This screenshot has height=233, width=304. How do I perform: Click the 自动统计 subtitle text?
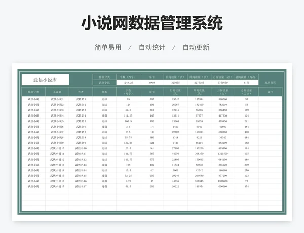point(152,47)
